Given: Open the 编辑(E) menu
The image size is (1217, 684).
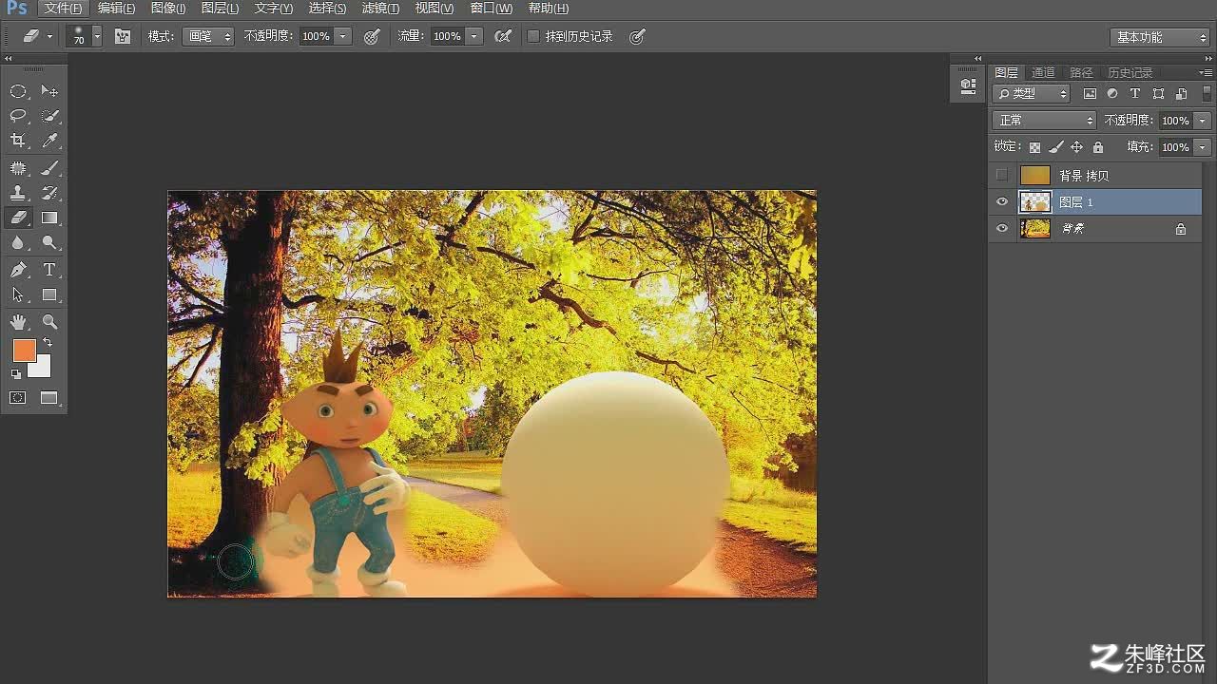Looking at the screenshot, I should click(116, 8).
